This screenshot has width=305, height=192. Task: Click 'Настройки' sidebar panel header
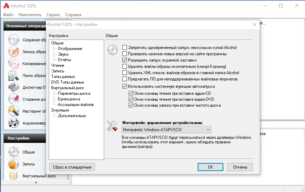click(25, 138)
